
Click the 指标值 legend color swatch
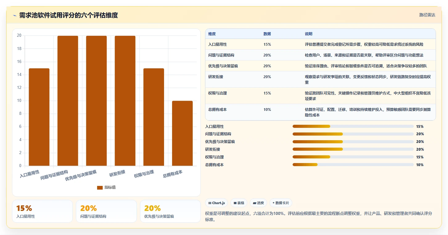[x=100, y=187]
